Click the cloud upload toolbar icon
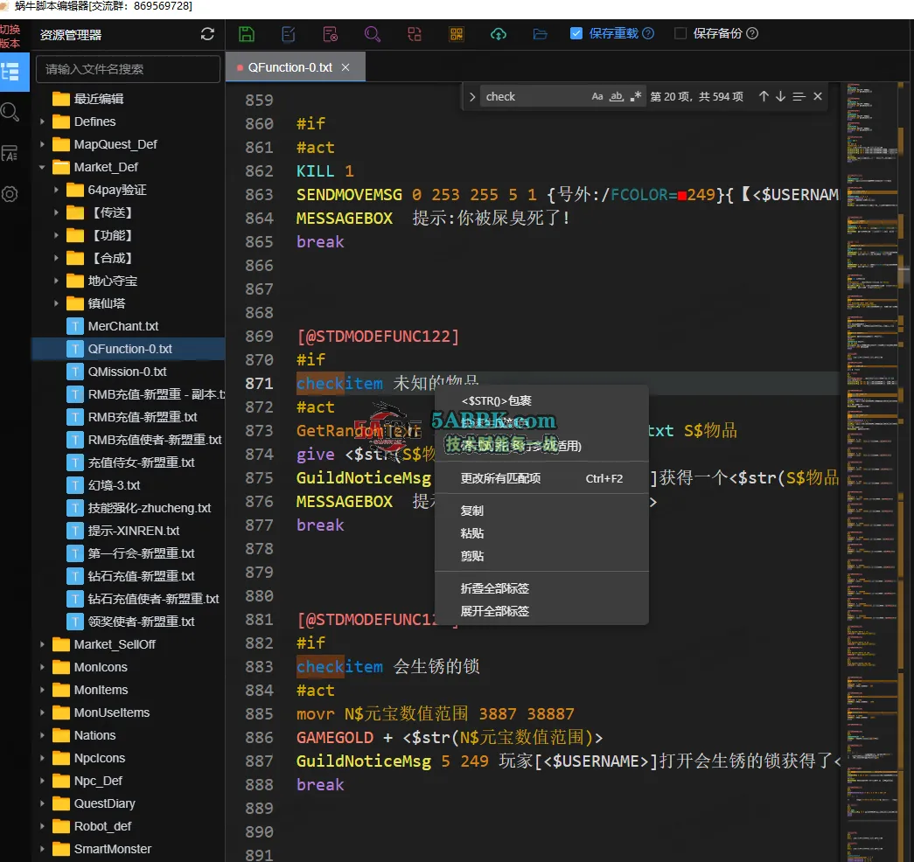 coord(499,34)
